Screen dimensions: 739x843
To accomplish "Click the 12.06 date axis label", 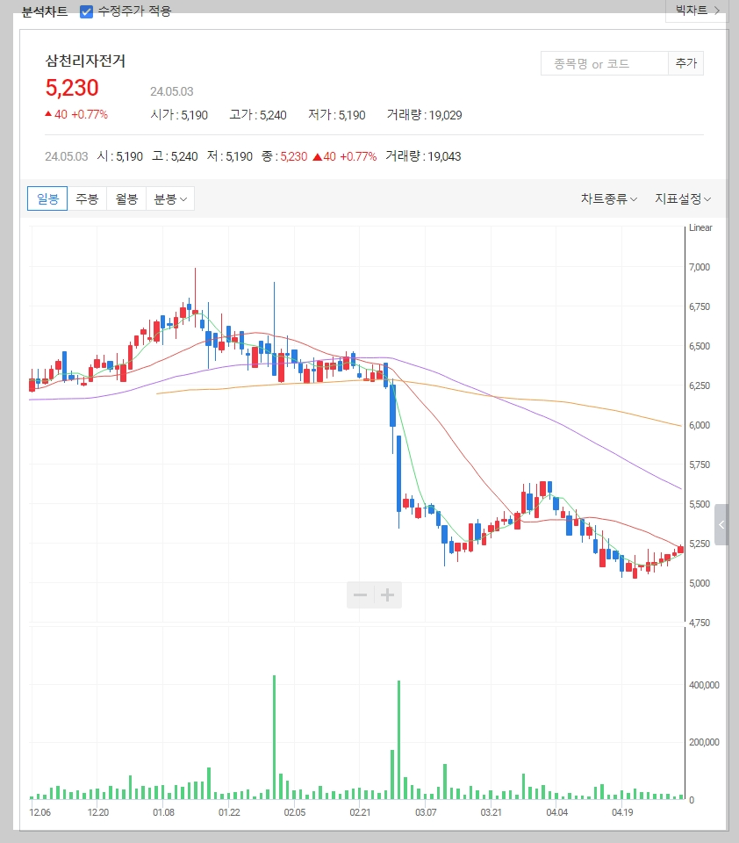I will (x=40, y=811).
